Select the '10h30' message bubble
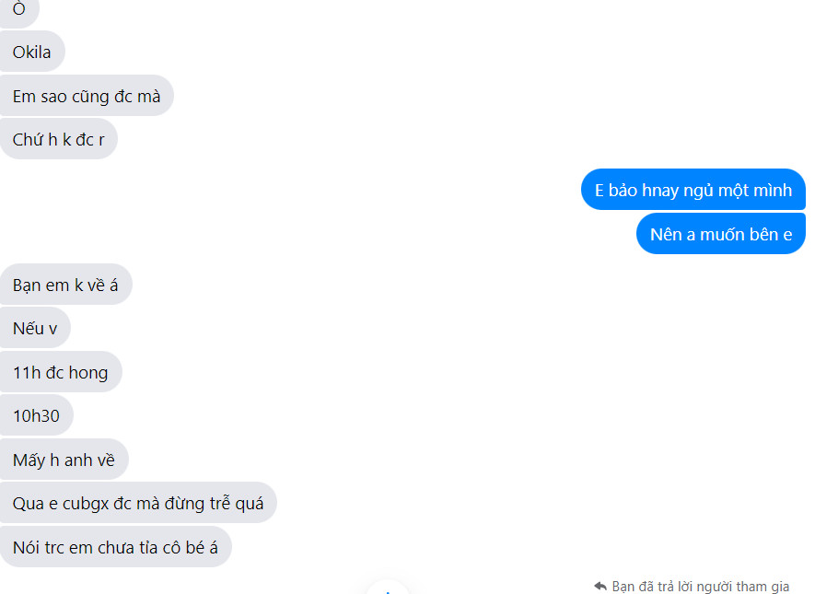 pyautogui.click(x=37, y=415)
